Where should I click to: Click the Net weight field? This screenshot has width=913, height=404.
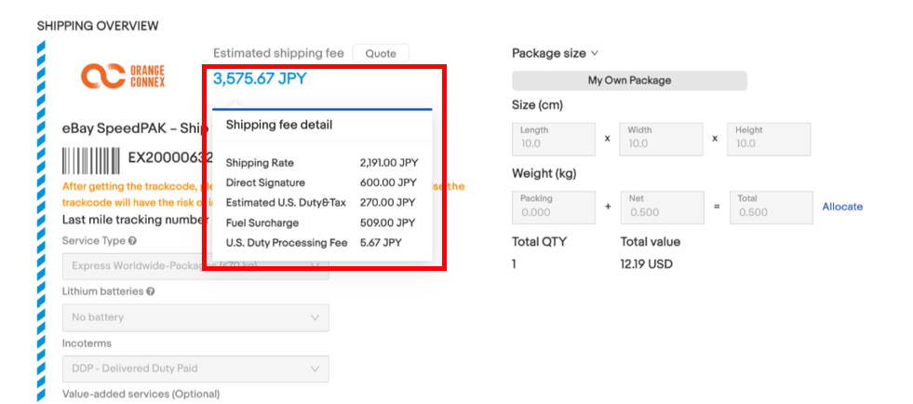click(661, 207)
